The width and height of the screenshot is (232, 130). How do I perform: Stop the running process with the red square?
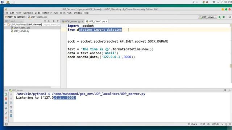tap(6, 99)
